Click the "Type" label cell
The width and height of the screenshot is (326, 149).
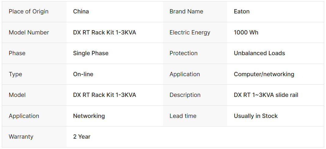coord(15,74)
